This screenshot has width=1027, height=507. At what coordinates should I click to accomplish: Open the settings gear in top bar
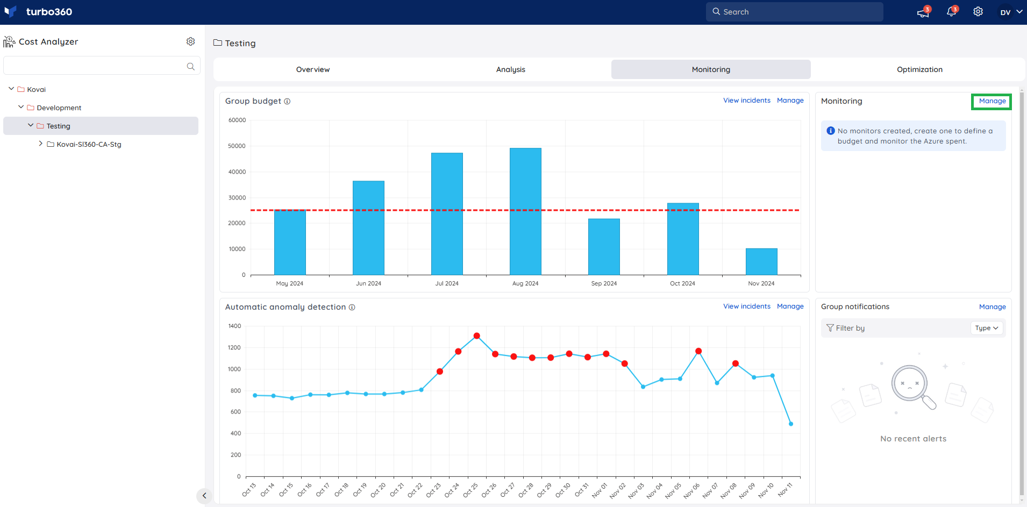pos(978,12)
